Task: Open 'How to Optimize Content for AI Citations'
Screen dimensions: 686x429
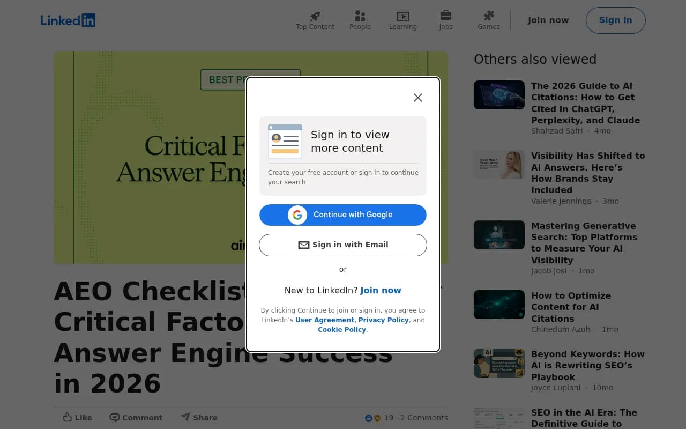Action: tap(571, 307)
